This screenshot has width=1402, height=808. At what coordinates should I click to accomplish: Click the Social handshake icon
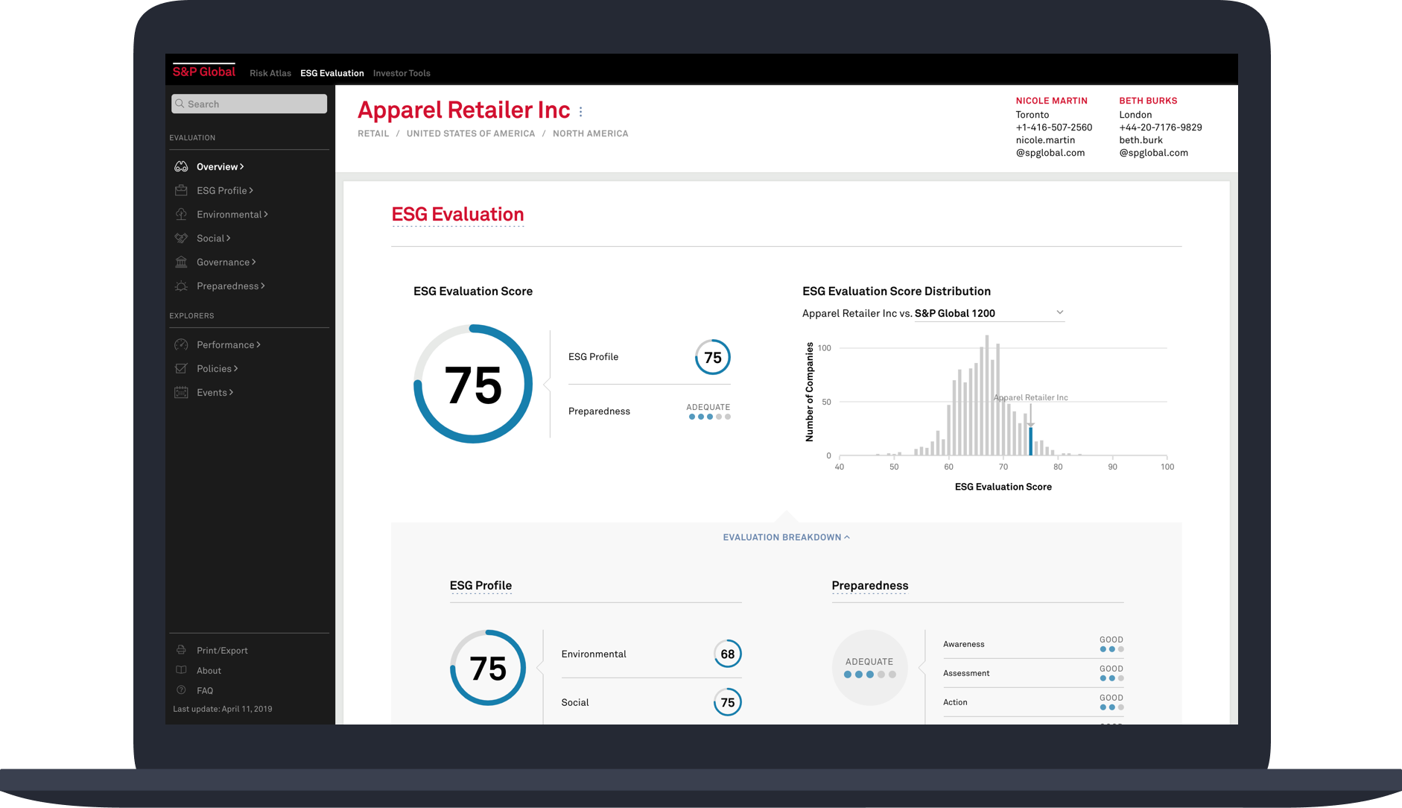(181, 238)
